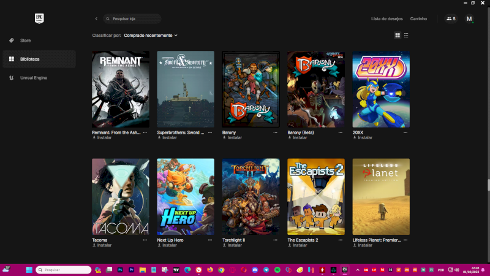490x276 pixels.
Task: Open Discord from the taskbar
Action: pyautogui.click(x=255, y=270)
